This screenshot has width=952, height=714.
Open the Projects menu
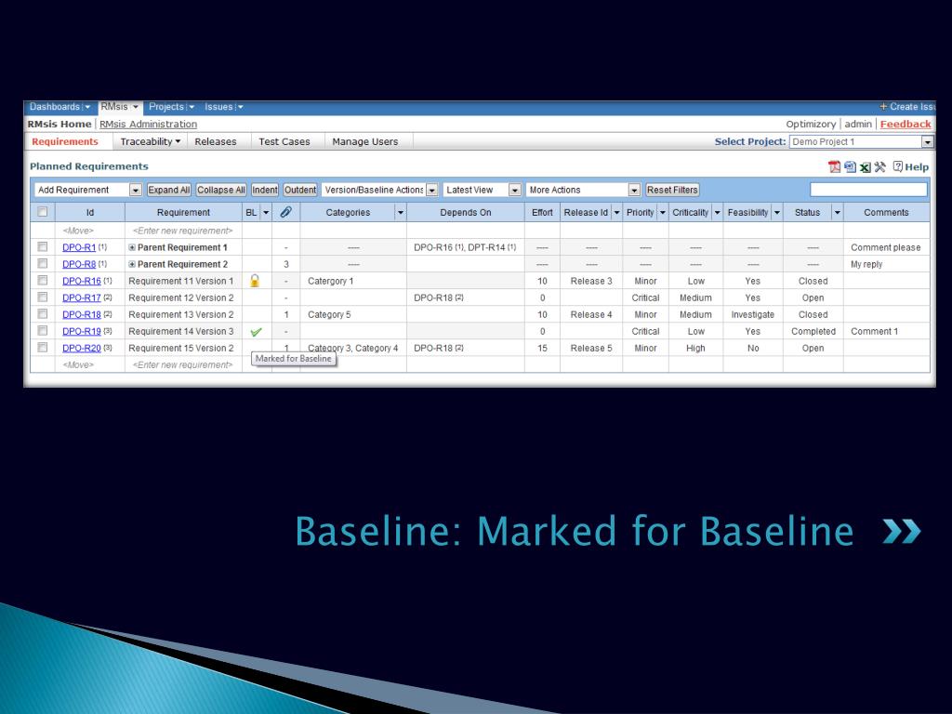click(x=171, y=107)
